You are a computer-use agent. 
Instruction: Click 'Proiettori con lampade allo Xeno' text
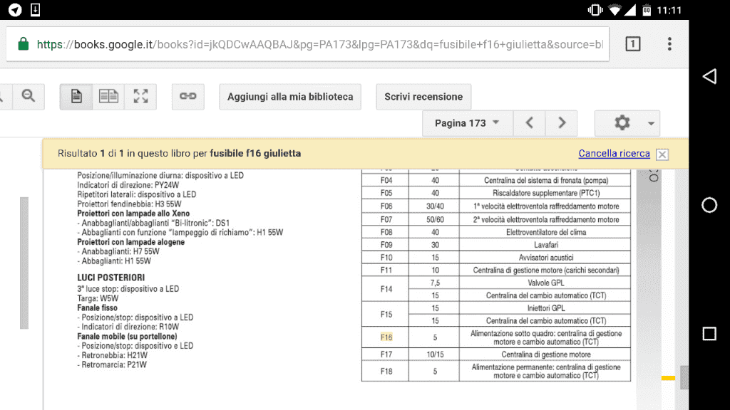point(133,214)
